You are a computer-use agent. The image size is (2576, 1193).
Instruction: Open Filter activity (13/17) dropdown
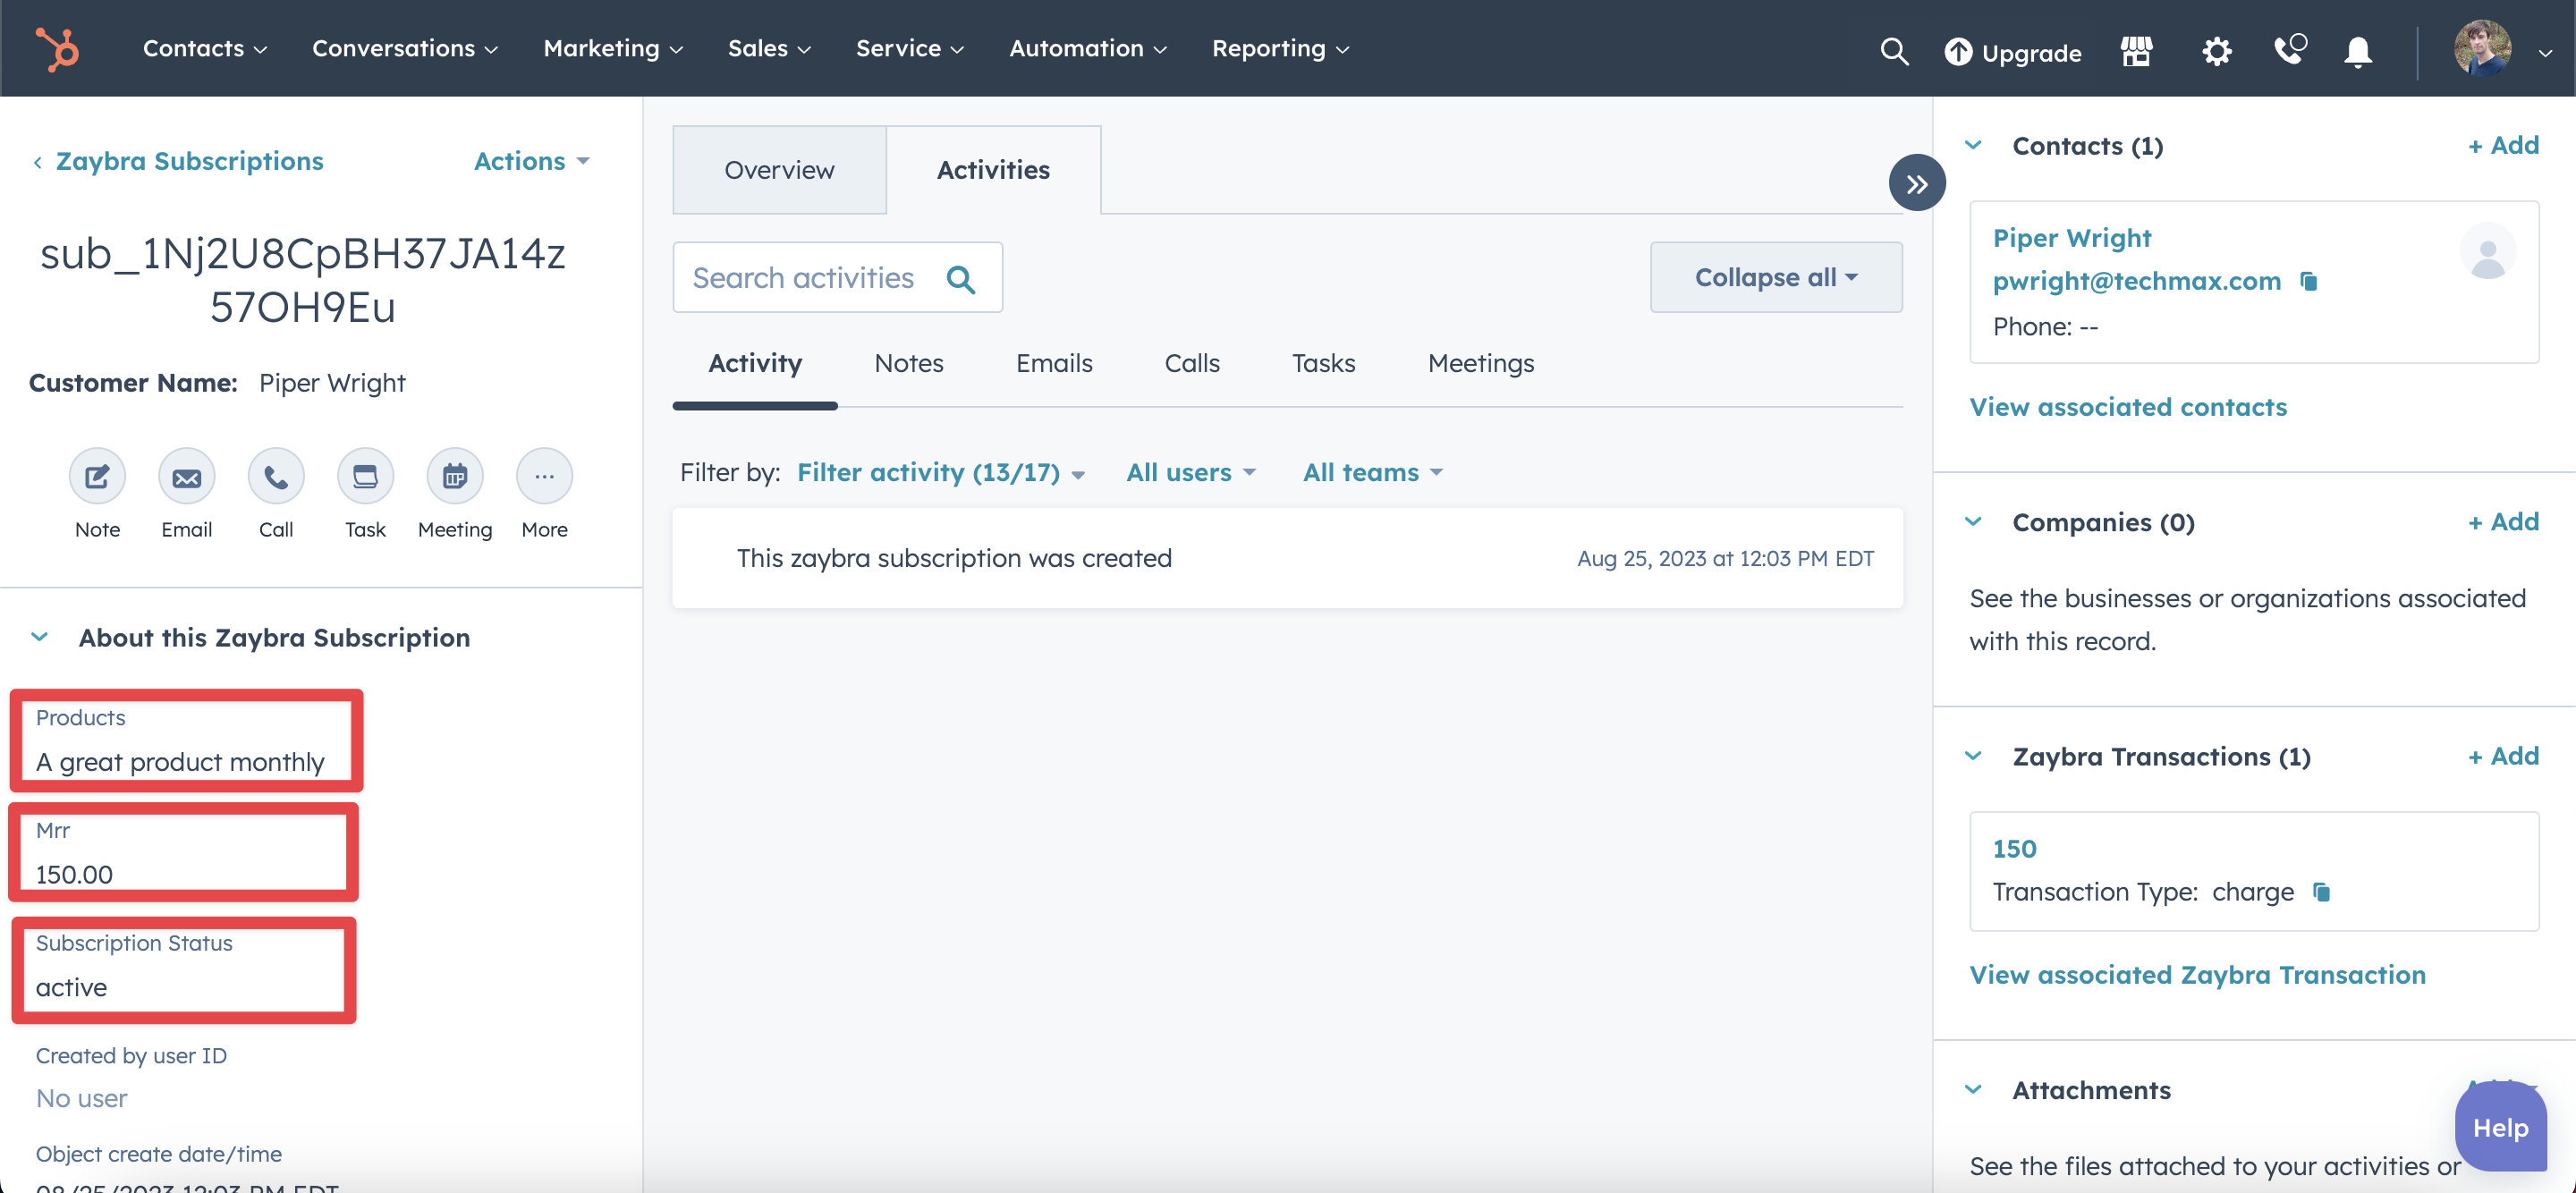pos(940,473)
